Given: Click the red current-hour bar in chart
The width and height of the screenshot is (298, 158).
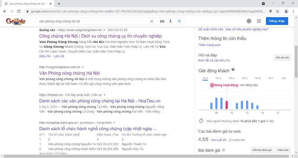Looking at the screenshot, I should [226, 105].
